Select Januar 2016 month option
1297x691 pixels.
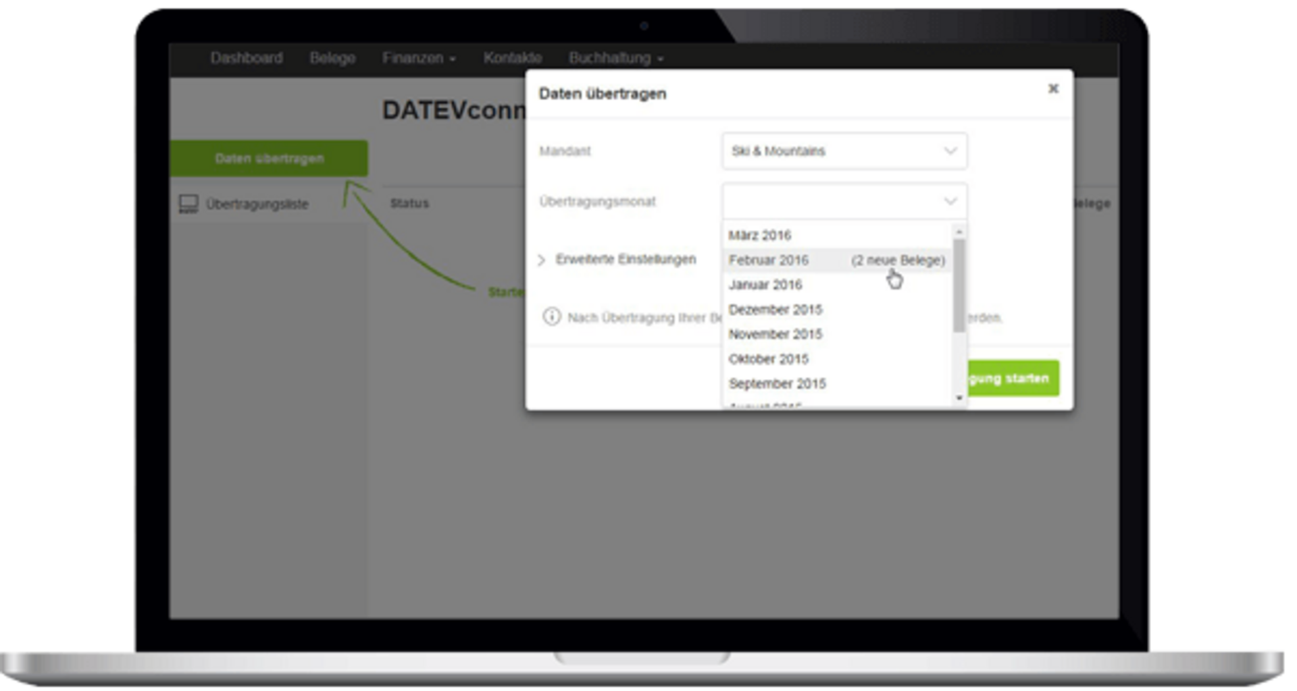tap(765, 285)
